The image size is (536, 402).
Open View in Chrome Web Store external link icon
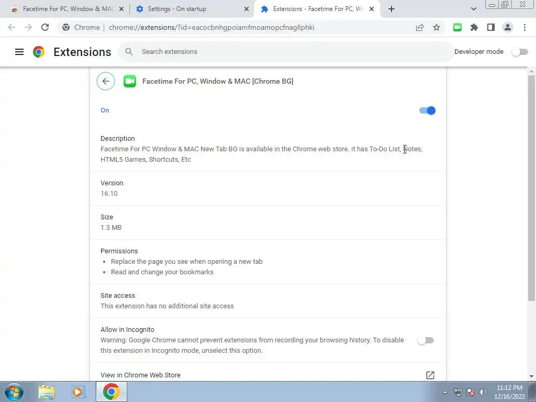(430, 375)
